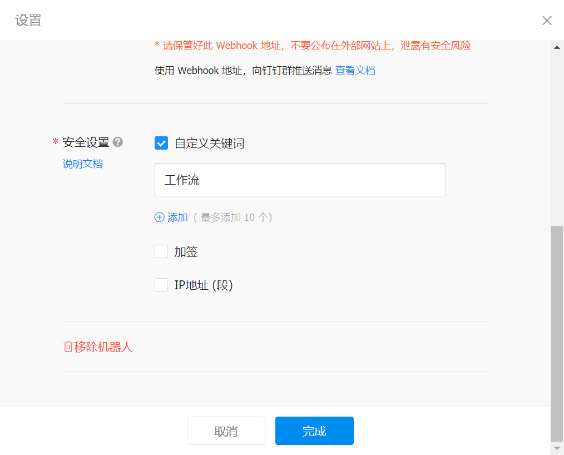564x455 pixels.
Task: Click the help question-mark icon beside 安全设置
Action: [117, 142]
